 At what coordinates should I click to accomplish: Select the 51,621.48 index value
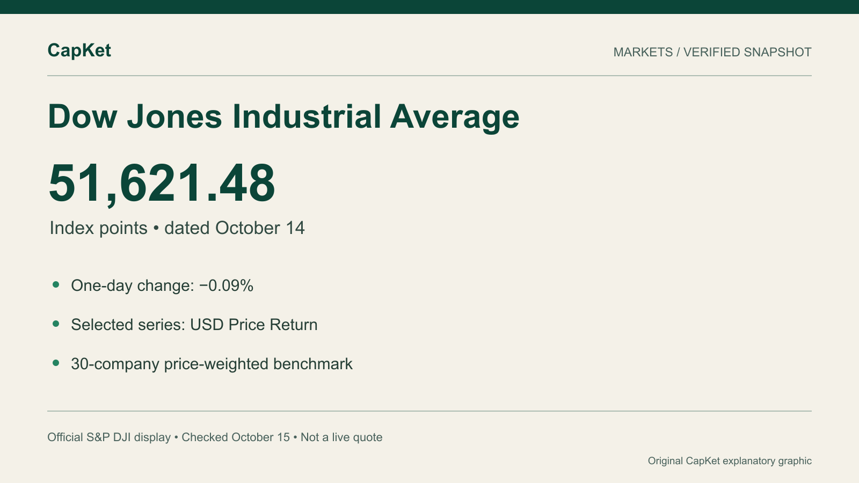point(162,184)
